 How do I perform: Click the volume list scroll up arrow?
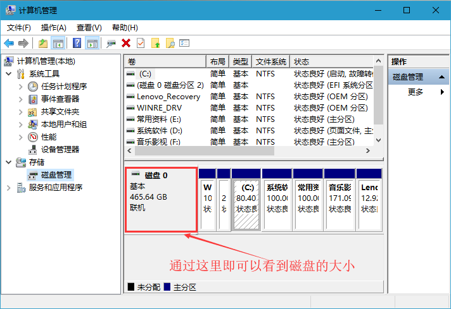(379, 61)
